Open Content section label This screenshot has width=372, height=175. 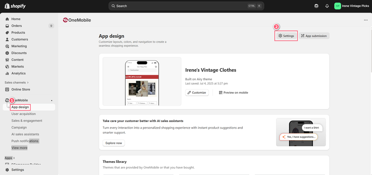pos(18,60)
